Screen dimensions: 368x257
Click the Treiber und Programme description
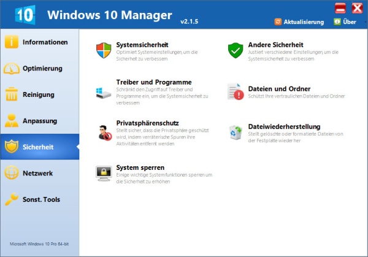[x=162, y=96]
